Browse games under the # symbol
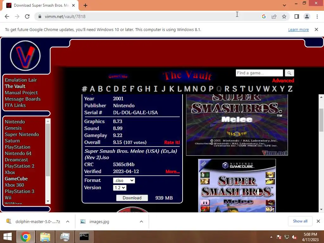This screenshot has width=324, height=243. click(84, 89)
